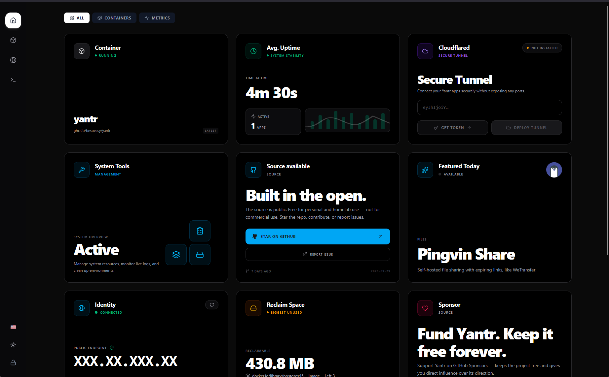Click the ghcr.io/besoeasy/yantr image text

[x=92, y=131]
